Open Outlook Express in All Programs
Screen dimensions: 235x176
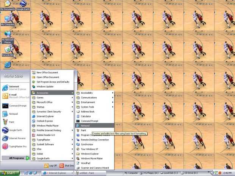[52, 121]
